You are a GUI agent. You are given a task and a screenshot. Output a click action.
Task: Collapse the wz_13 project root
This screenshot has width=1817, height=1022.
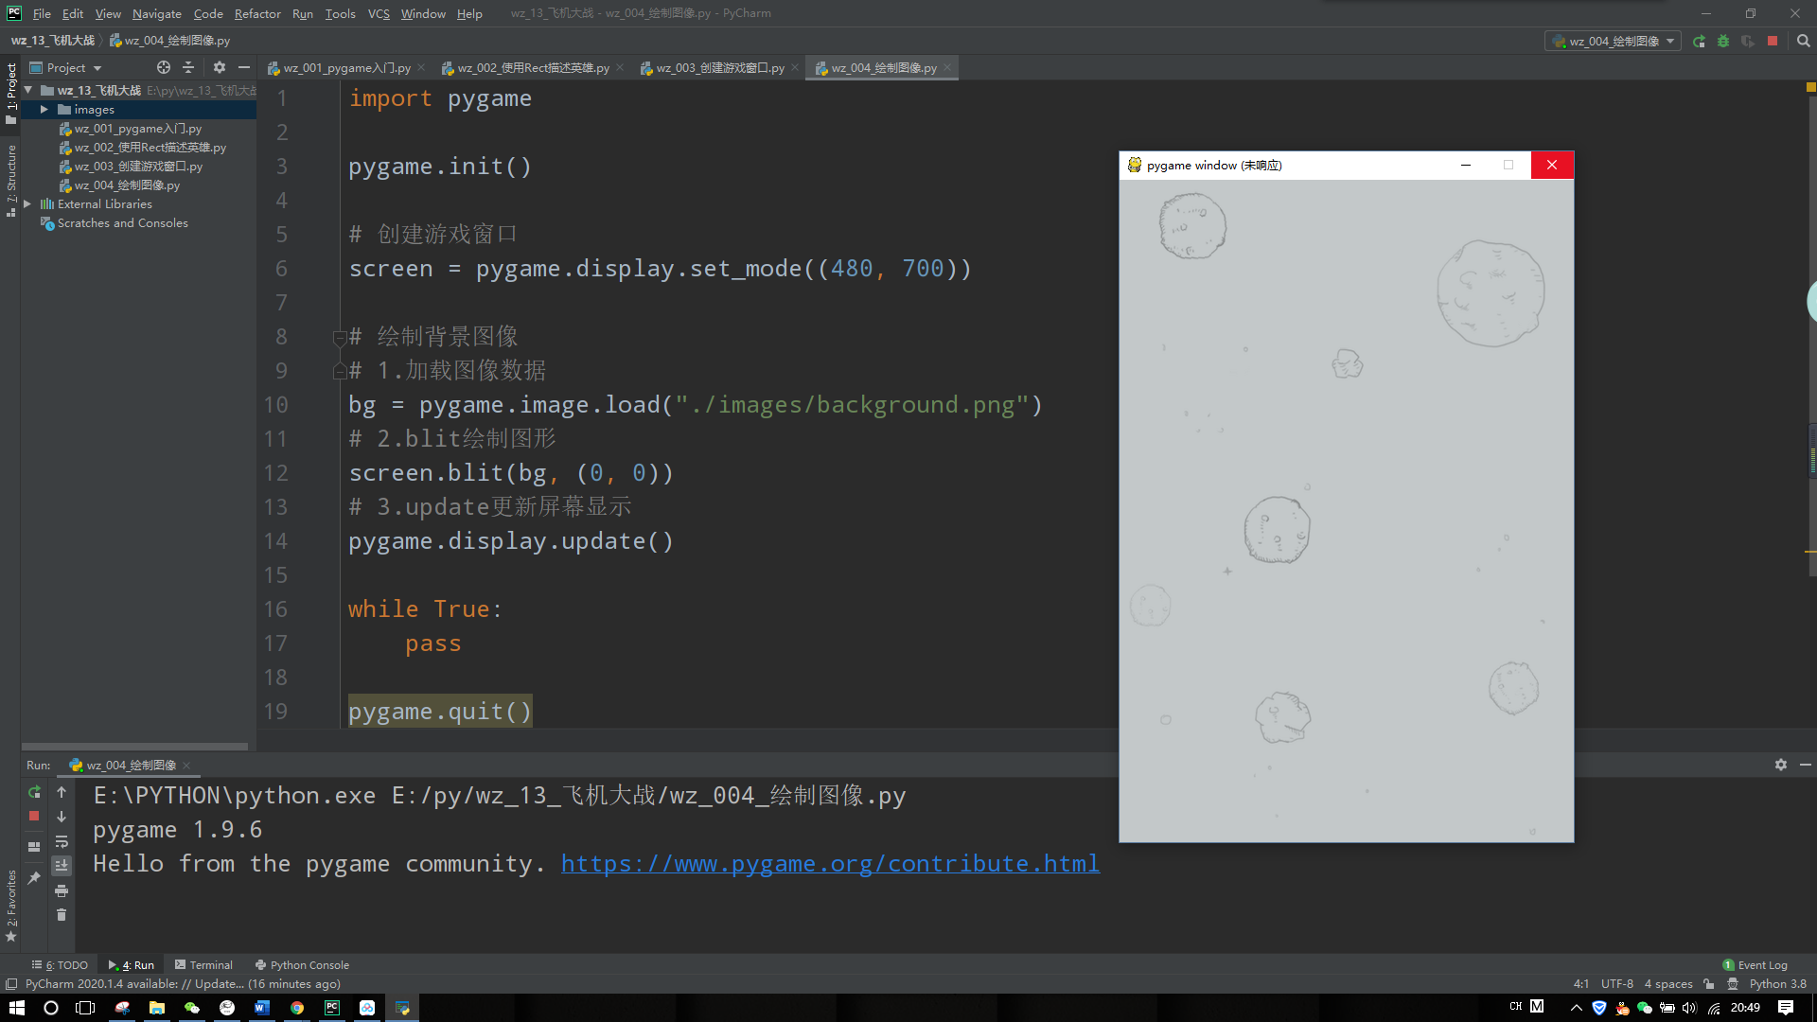pos(28,91)
